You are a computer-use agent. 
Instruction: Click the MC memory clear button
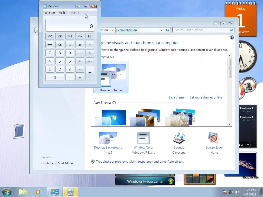[x=50, y=36]
